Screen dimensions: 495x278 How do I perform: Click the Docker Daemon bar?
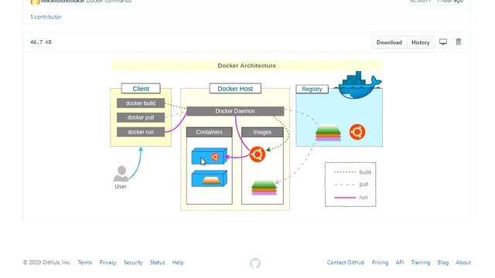point(235,111)
